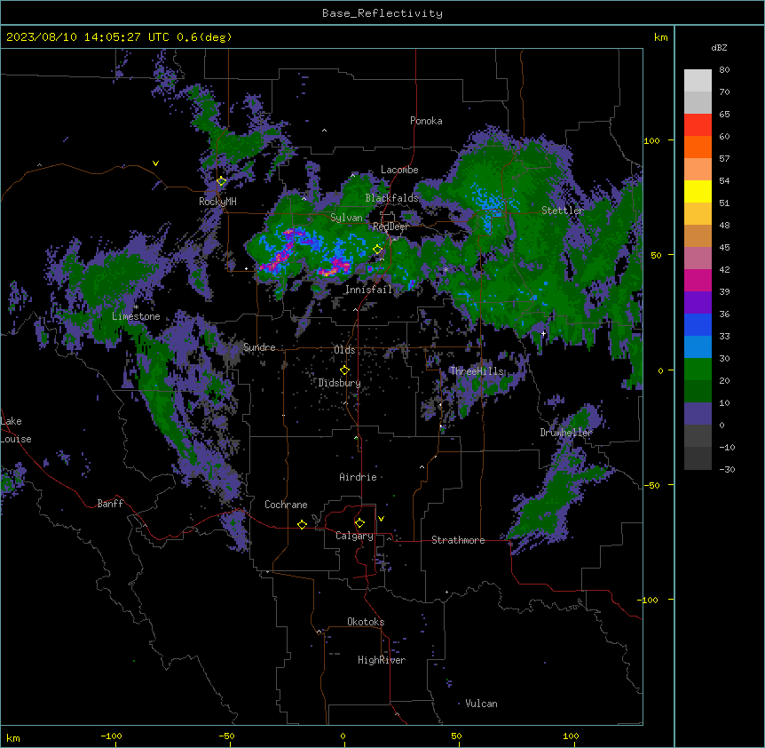Click the dBZ legend heading
This screenshot has height=748, width=765.
point(719,47)
